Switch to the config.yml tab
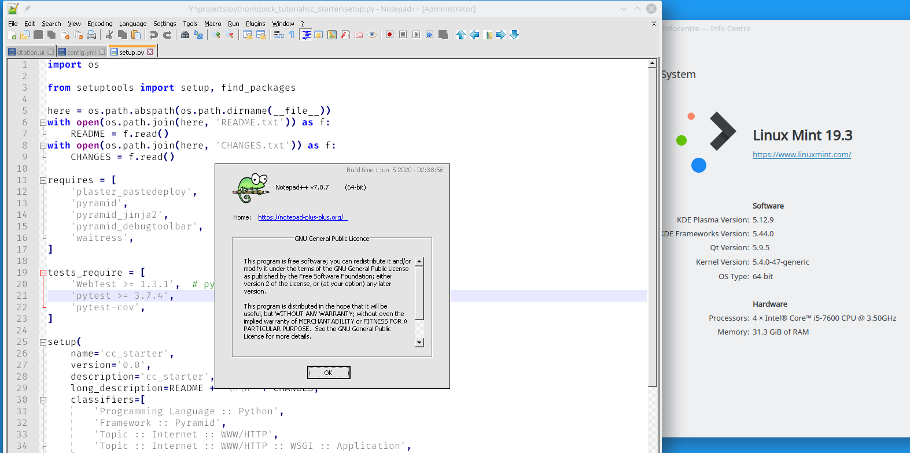This screenshot has height=453, width=910. click(82, 52)
